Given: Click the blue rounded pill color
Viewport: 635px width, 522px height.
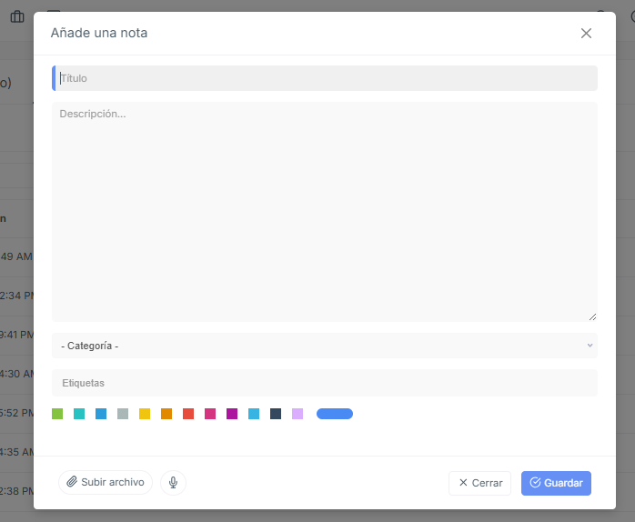Looking at the screenshot, I should tap(335, 414).
